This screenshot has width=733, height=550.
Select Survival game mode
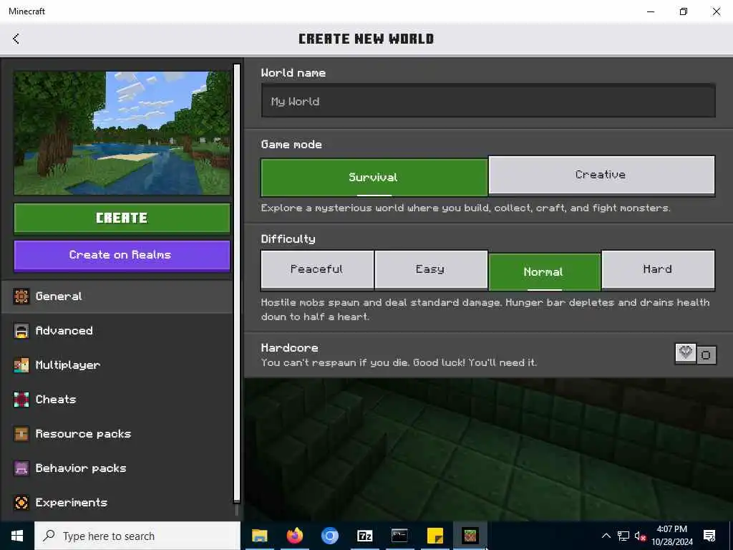coord(374,178)
